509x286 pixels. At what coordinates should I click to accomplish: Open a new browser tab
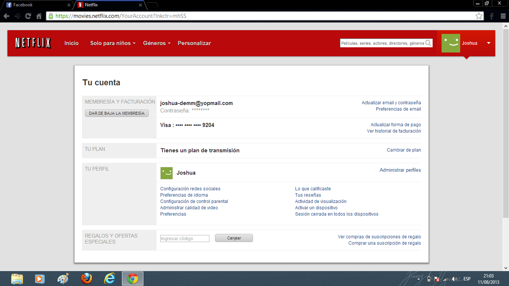pos(153,5)
